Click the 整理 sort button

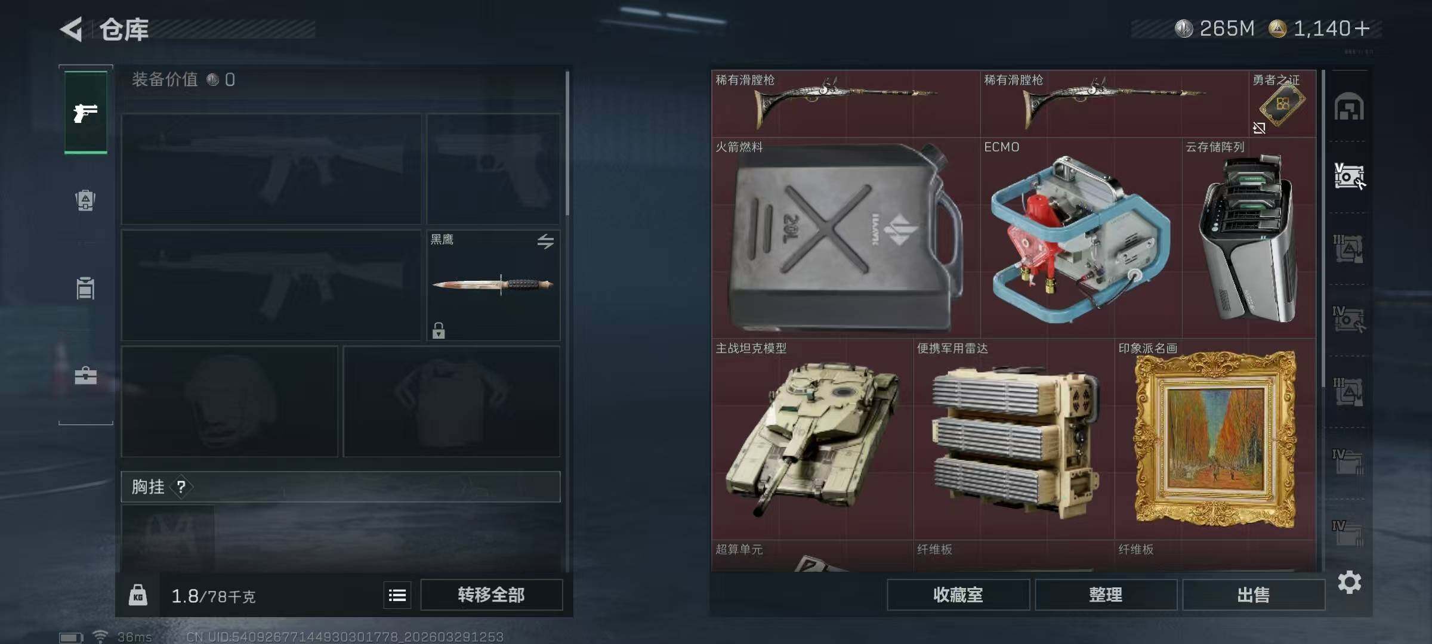[x=1106, y=595]
